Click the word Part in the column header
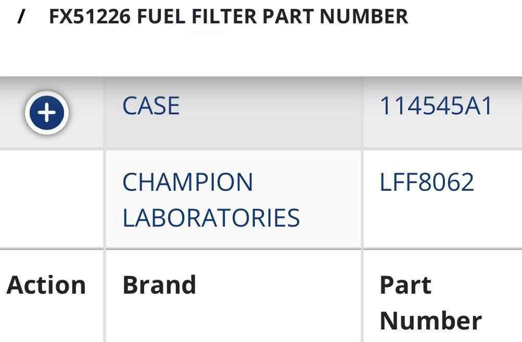The height and width of the screenshot is (342, 522). (x=405, y=285)
